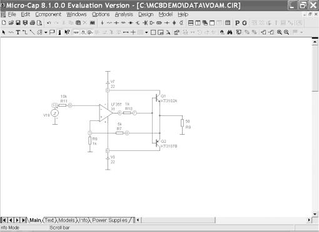
Task: Go to previous page tab arrow
Action: (x=11, y=220)
